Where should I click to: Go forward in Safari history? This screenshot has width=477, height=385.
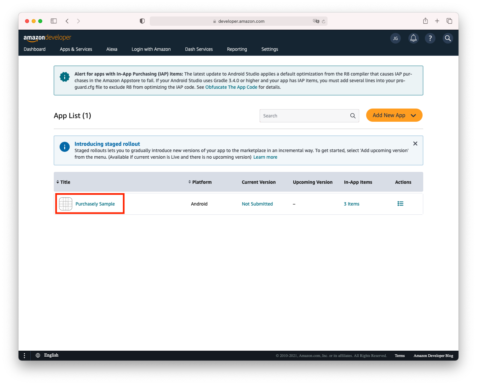[79, 21]
